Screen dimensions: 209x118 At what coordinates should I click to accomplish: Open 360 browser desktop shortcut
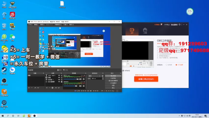coord(4,38)
